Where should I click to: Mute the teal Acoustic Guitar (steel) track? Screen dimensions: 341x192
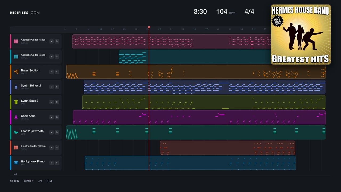tap(52, 57)
